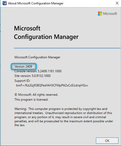Select the Console version number line
The width and height of the screenshot is (121, 146).
click(38, 71)
